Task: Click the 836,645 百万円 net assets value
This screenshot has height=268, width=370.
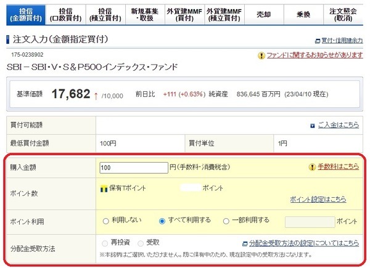Action: [258, 94]
